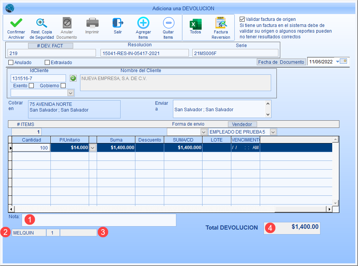Click the VENCIMIENTO column header
The image size is (358, 266).
pyautogui.click(x=245, y=140)
